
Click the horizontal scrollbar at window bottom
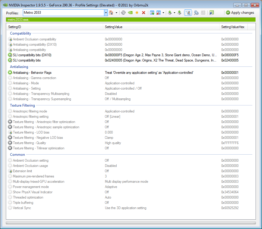131,223
